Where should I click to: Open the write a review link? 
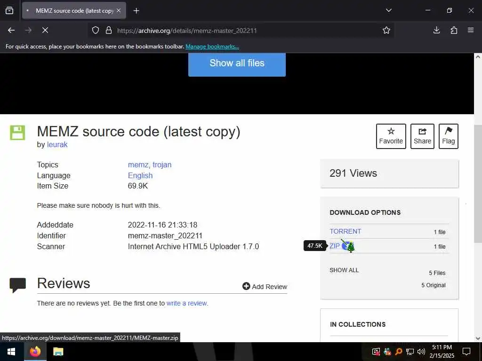[186, 303]
